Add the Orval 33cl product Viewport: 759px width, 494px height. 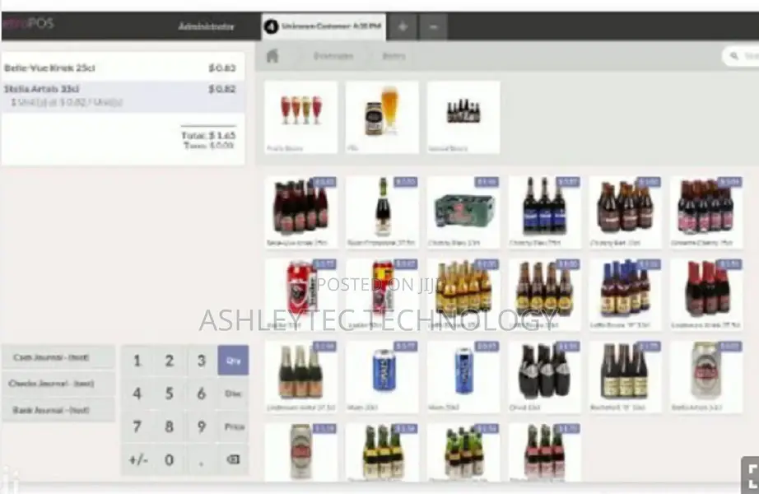point(545,377)
